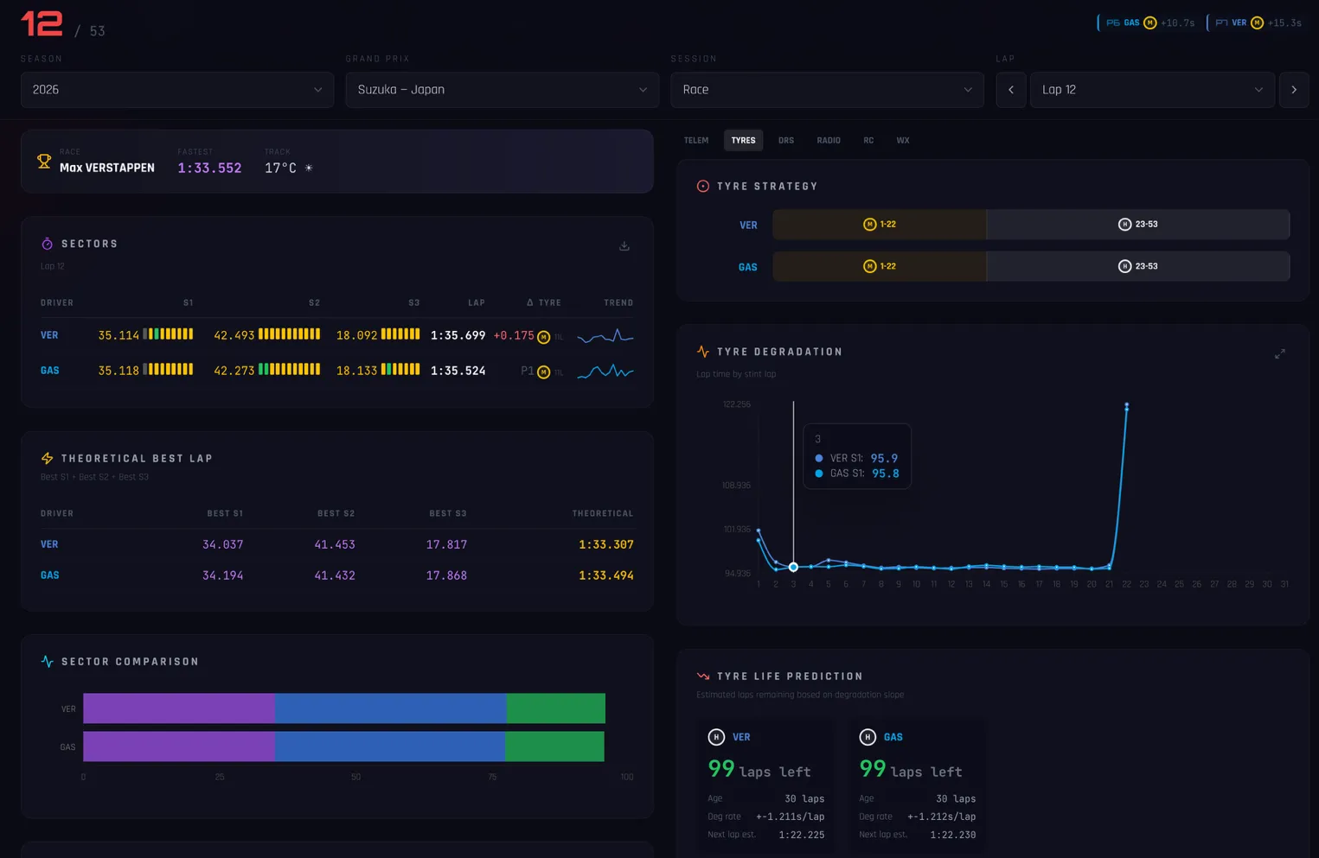Click the GAS driver label in the Sectors table

(50, 371)
